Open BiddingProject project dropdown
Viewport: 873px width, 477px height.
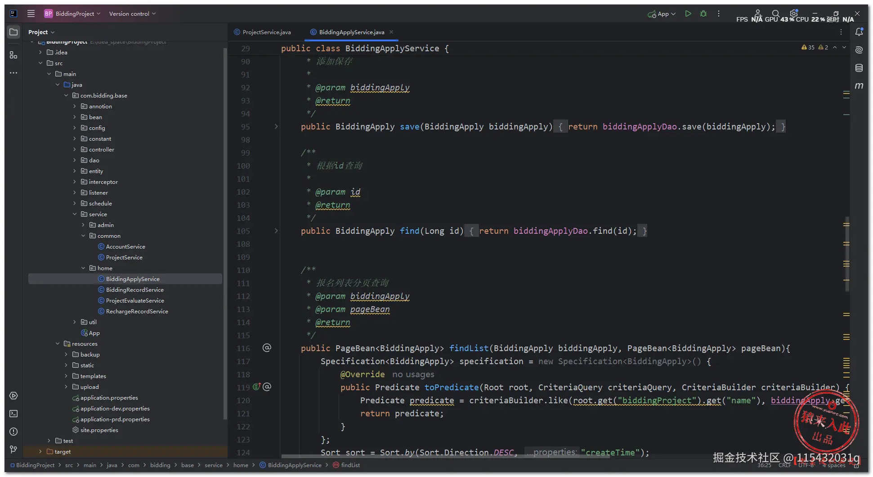tap(72, 13)
